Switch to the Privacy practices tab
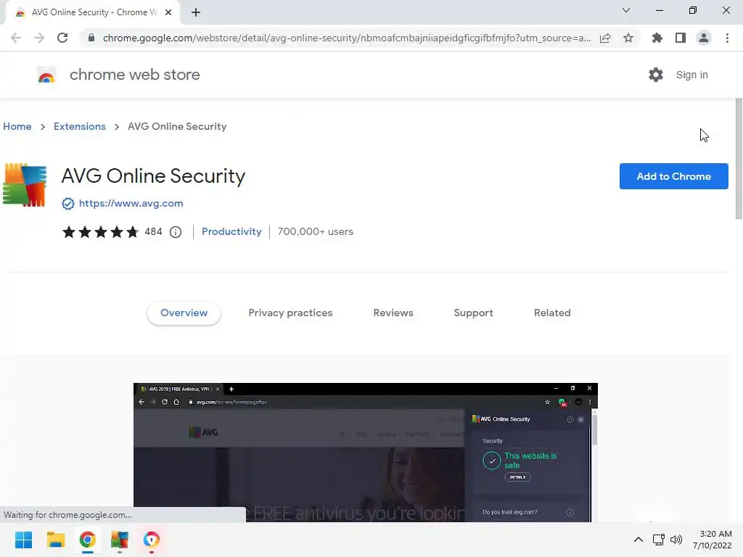The image size is (743, 557). click(x=290, y=313)
